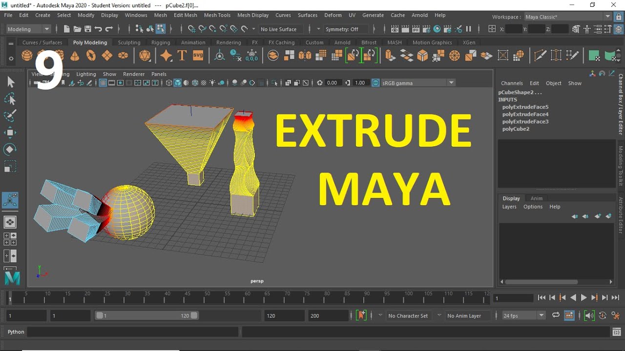Open the 24 fps frame rate dropdown
Image resolution: width=625 pixels, height=351 pixels.
point(523,315)
